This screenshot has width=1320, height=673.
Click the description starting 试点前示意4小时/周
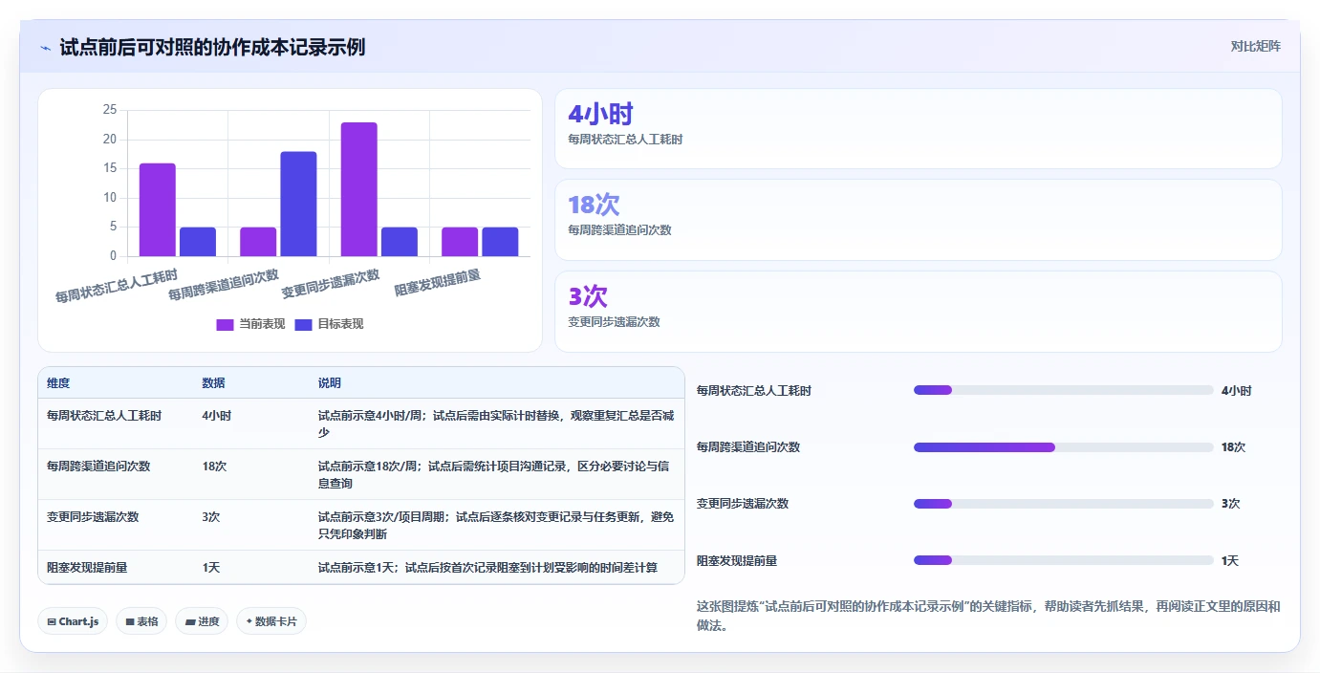[x=497, y=424]
